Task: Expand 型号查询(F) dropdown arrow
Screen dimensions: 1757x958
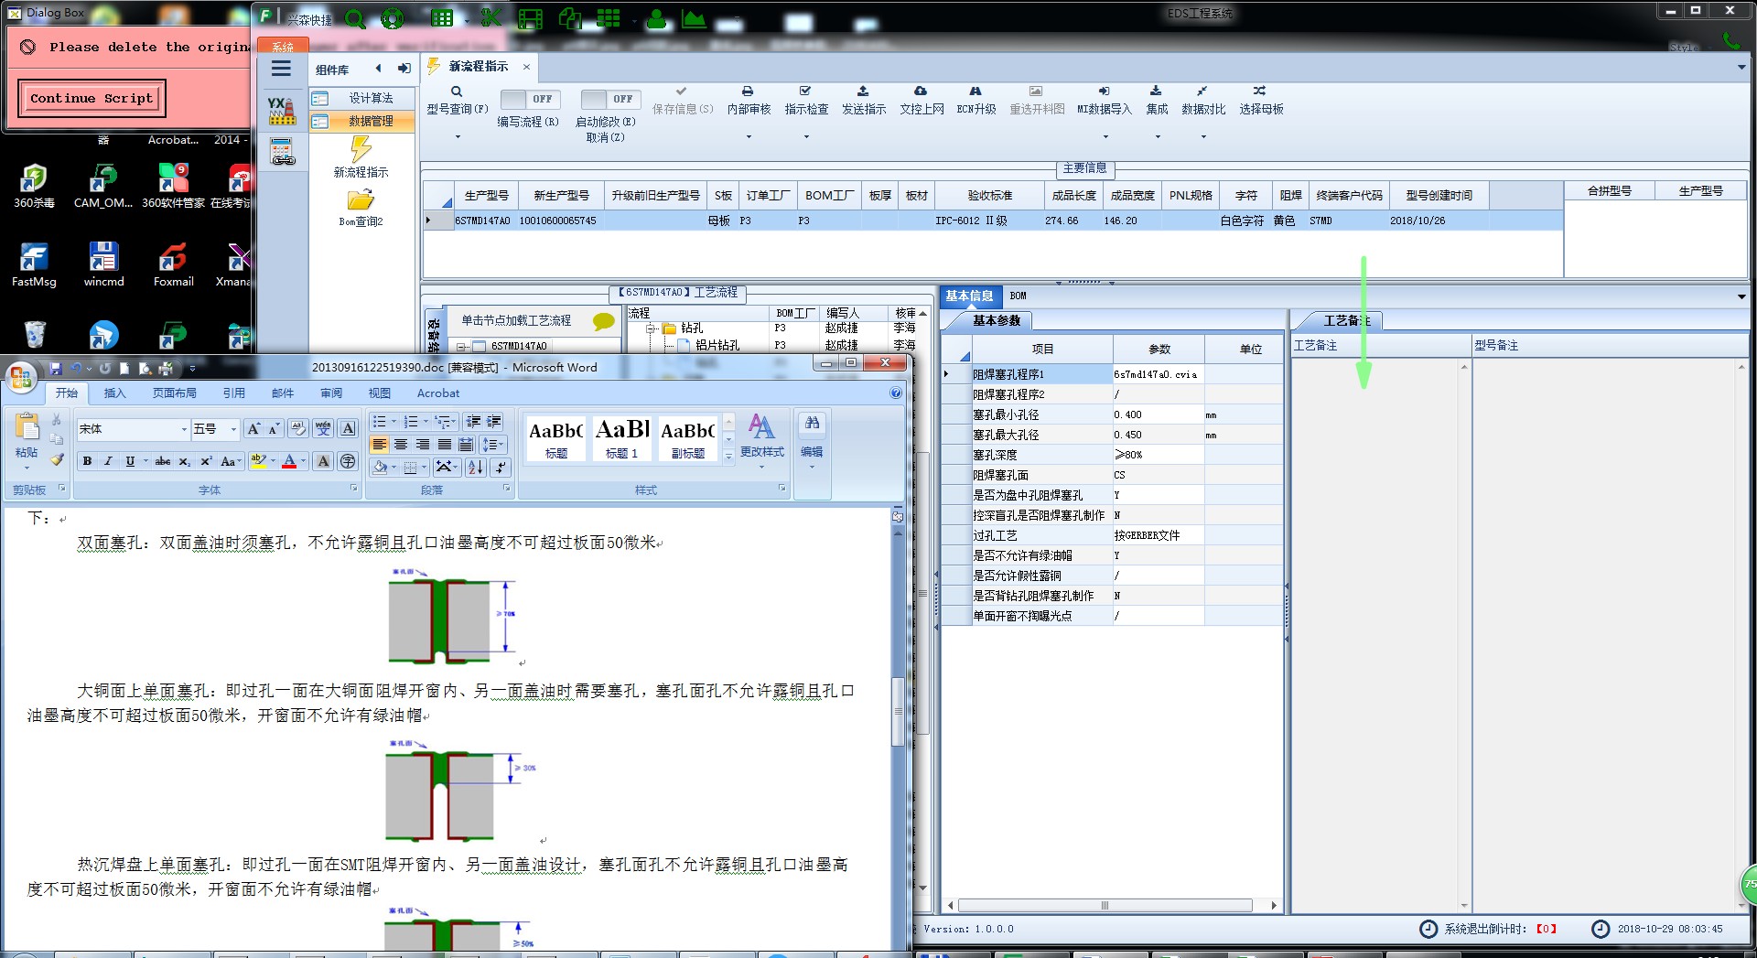Action: 458,137
